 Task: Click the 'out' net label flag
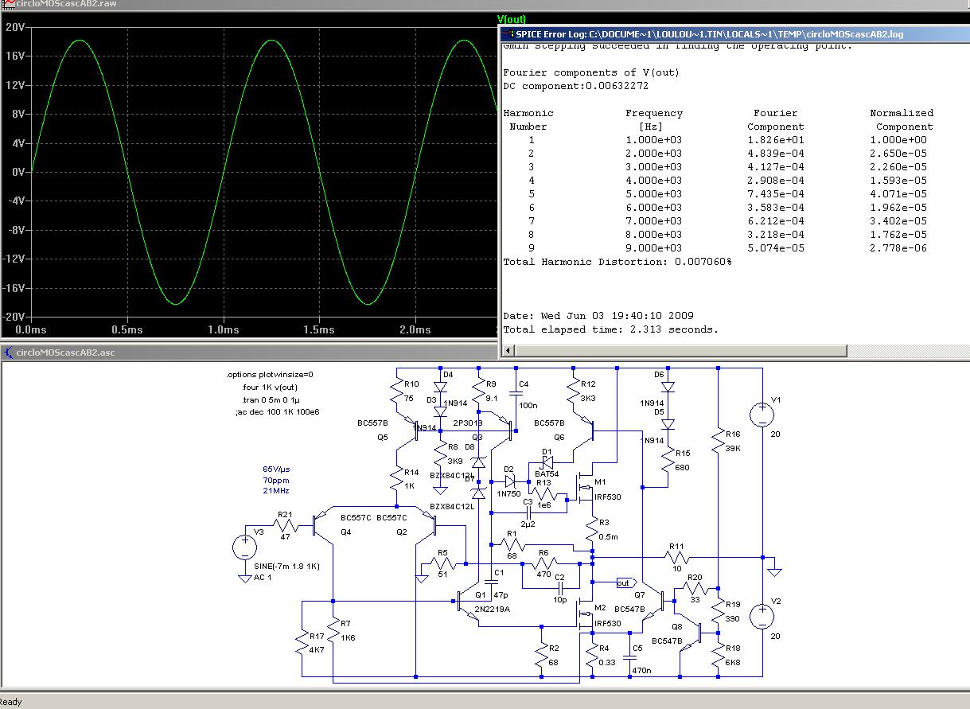(x=626, y=583)
